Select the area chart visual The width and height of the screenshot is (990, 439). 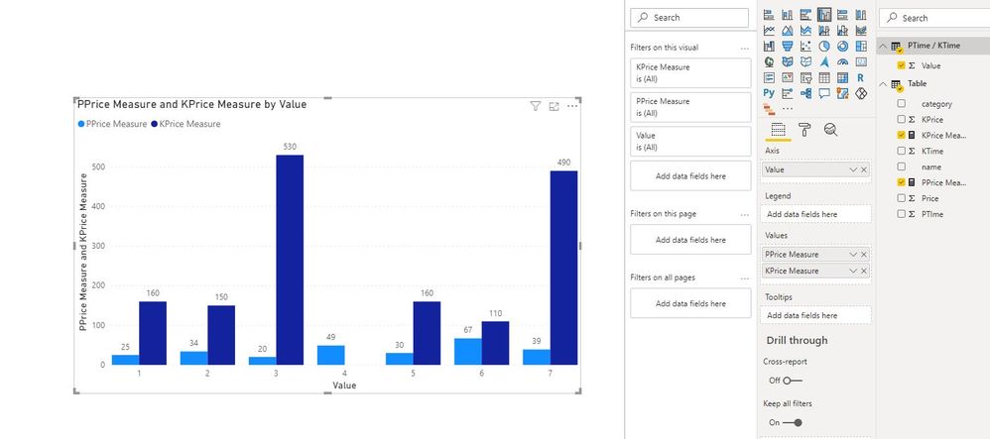(x=788, y=31)
